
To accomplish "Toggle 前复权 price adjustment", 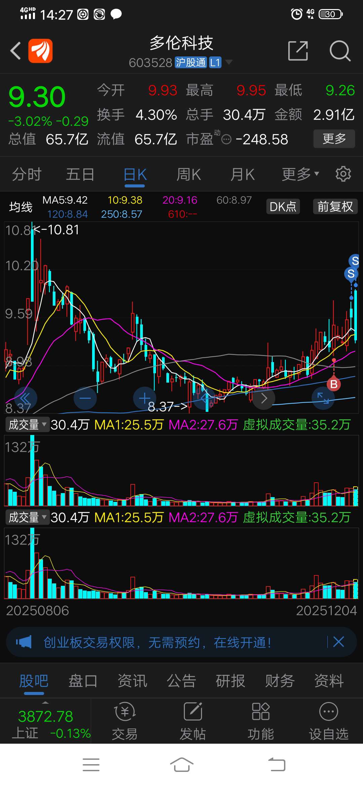I will coord(335,206).
